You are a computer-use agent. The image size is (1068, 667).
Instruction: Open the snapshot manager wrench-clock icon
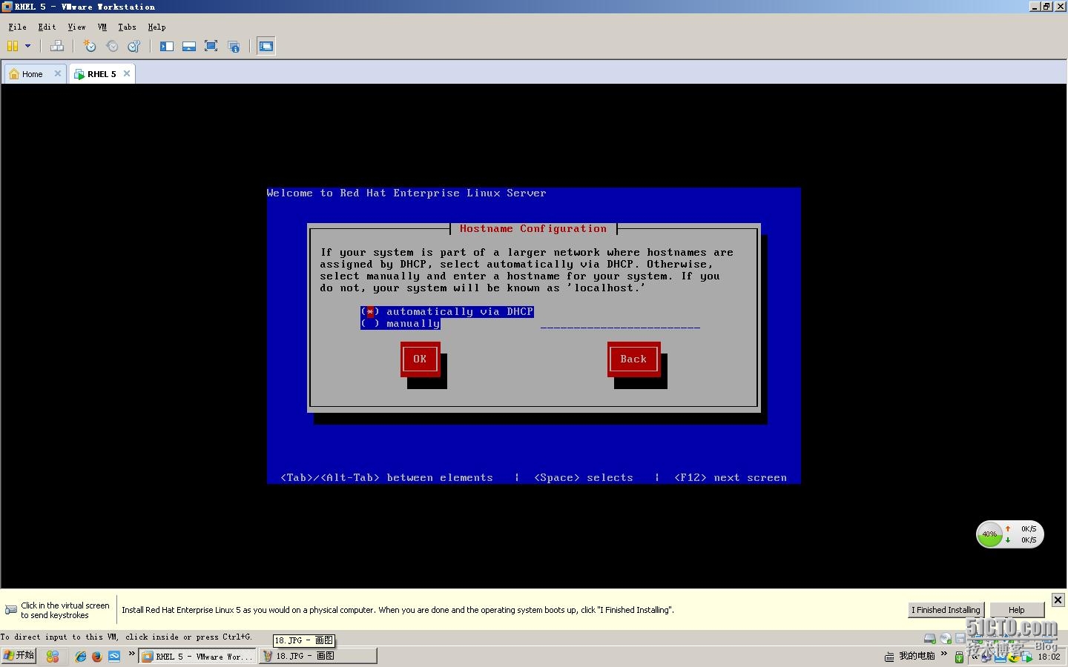coord(134,46)
